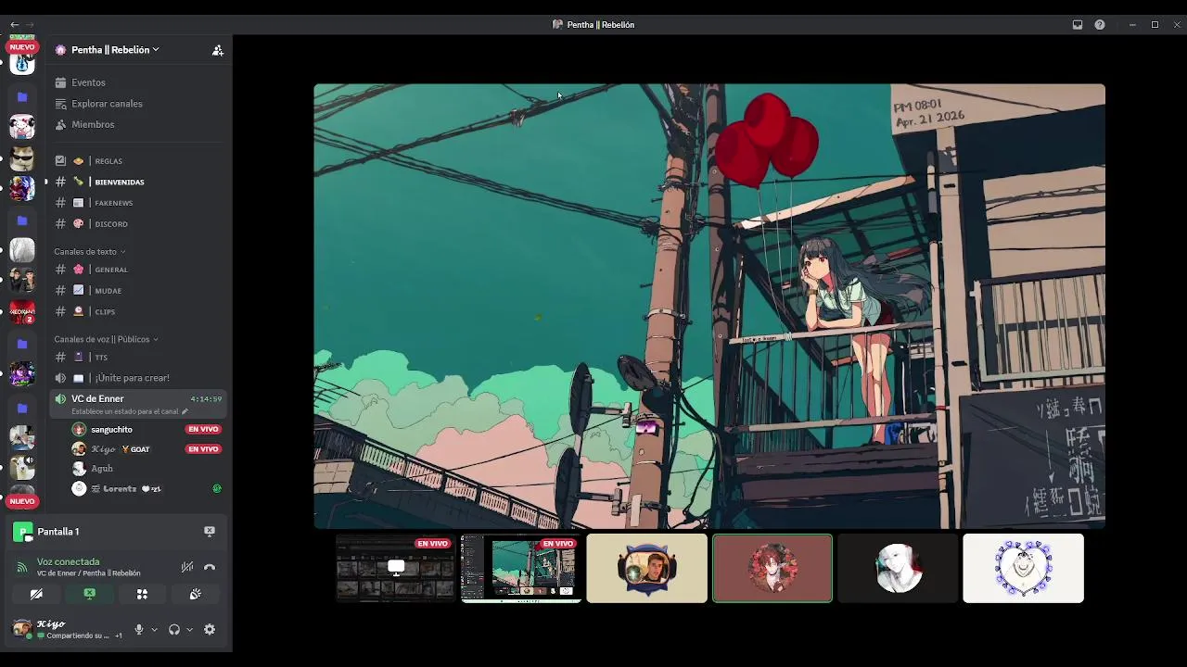The height and width of the screenshot is (667, 1187).
Task: Open the Hello Kitty server icon
Action: 22,127
